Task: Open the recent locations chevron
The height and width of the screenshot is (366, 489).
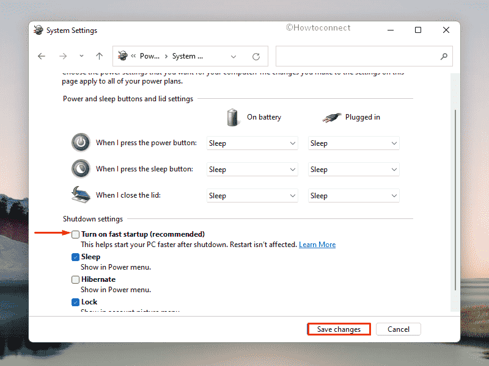Action: (81, 56)
